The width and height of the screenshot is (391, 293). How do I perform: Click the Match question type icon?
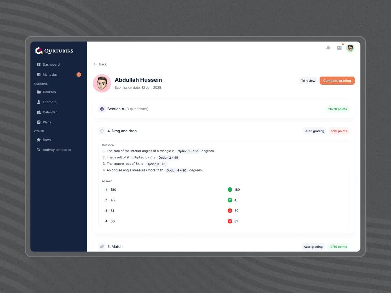coord(102,247)
